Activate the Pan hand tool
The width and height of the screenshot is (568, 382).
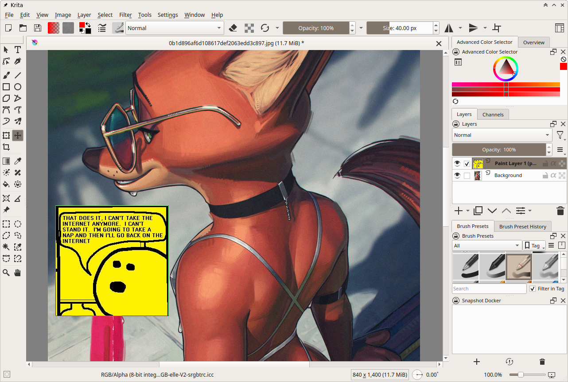pos(18,273)
